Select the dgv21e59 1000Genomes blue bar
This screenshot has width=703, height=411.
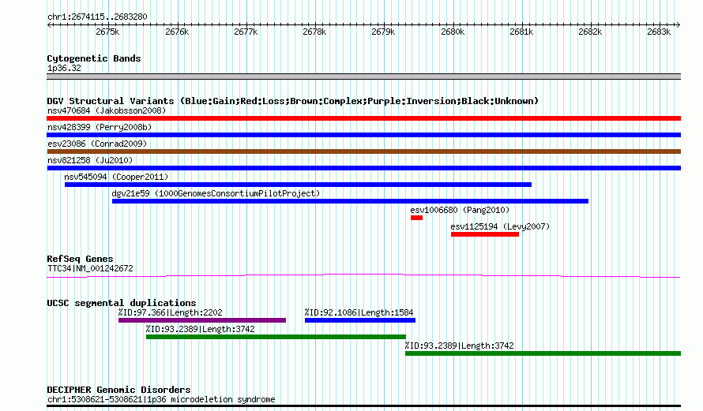(x=350, y=201)
